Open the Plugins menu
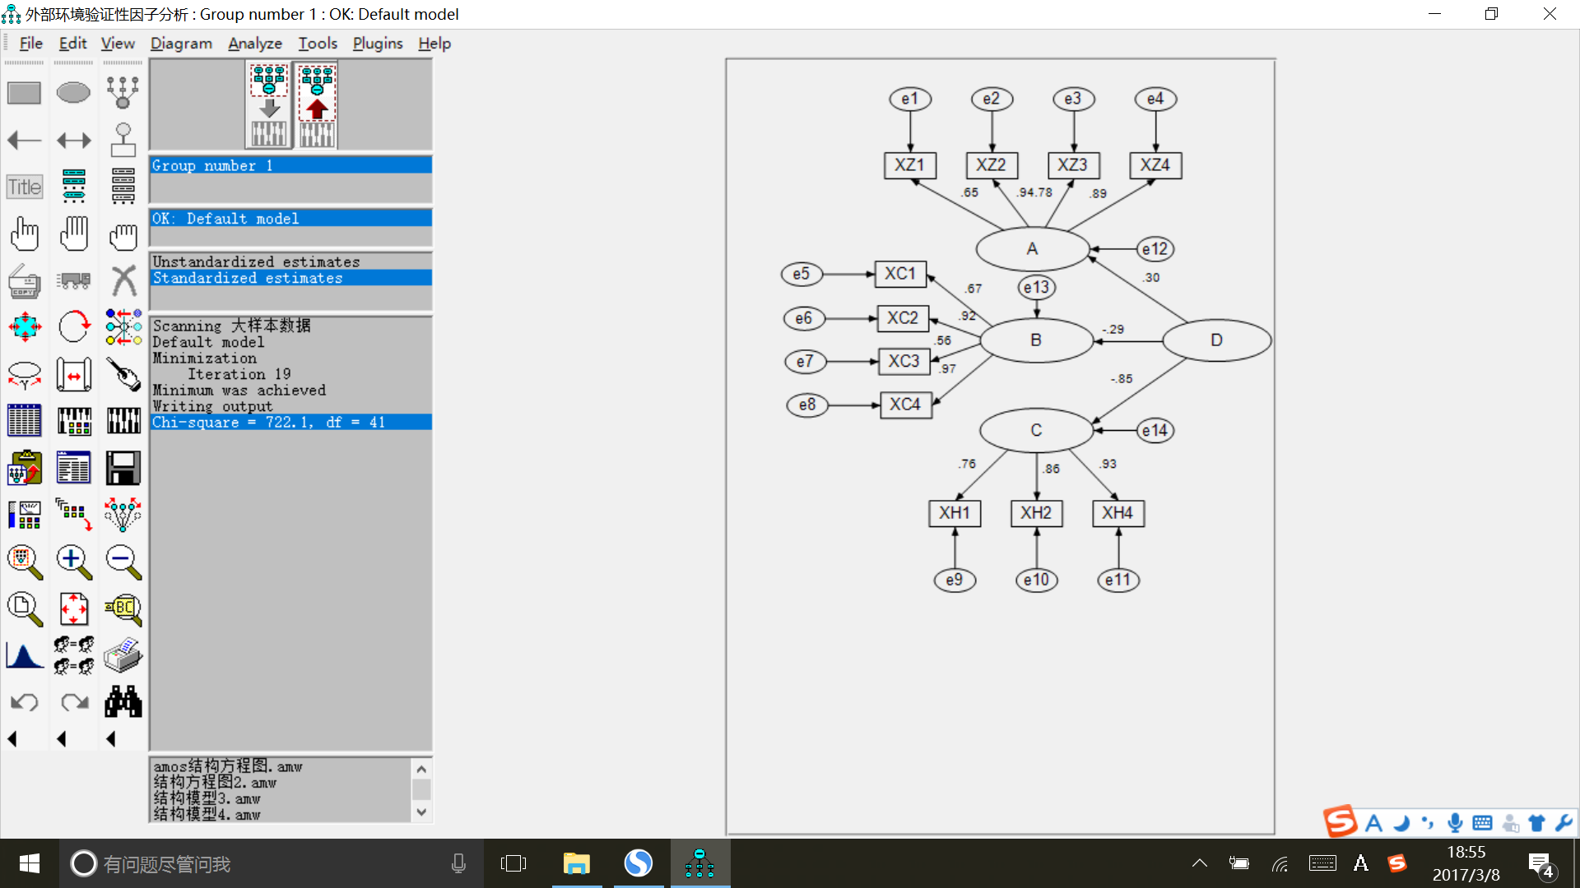1580x888 pixels. (377, 44)
